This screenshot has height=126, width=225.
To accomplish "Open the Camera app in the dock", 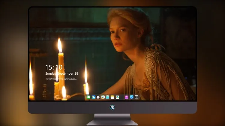I will point(136,97).
